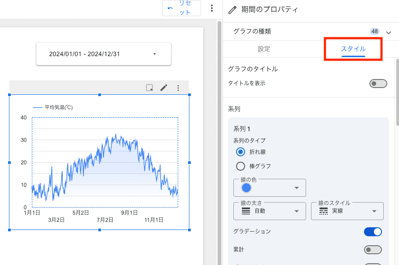Choose the 棒グラフ radio option
The image size is (399, 265).
tap(241, 166)
